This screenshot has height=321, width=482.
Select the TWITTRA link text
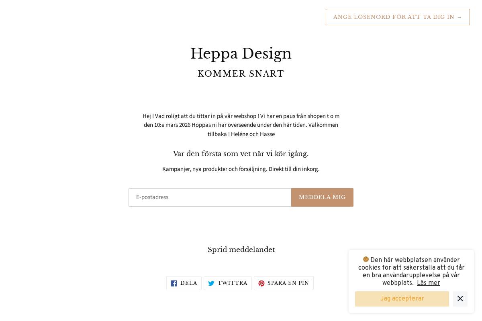[x=232, y=283]
